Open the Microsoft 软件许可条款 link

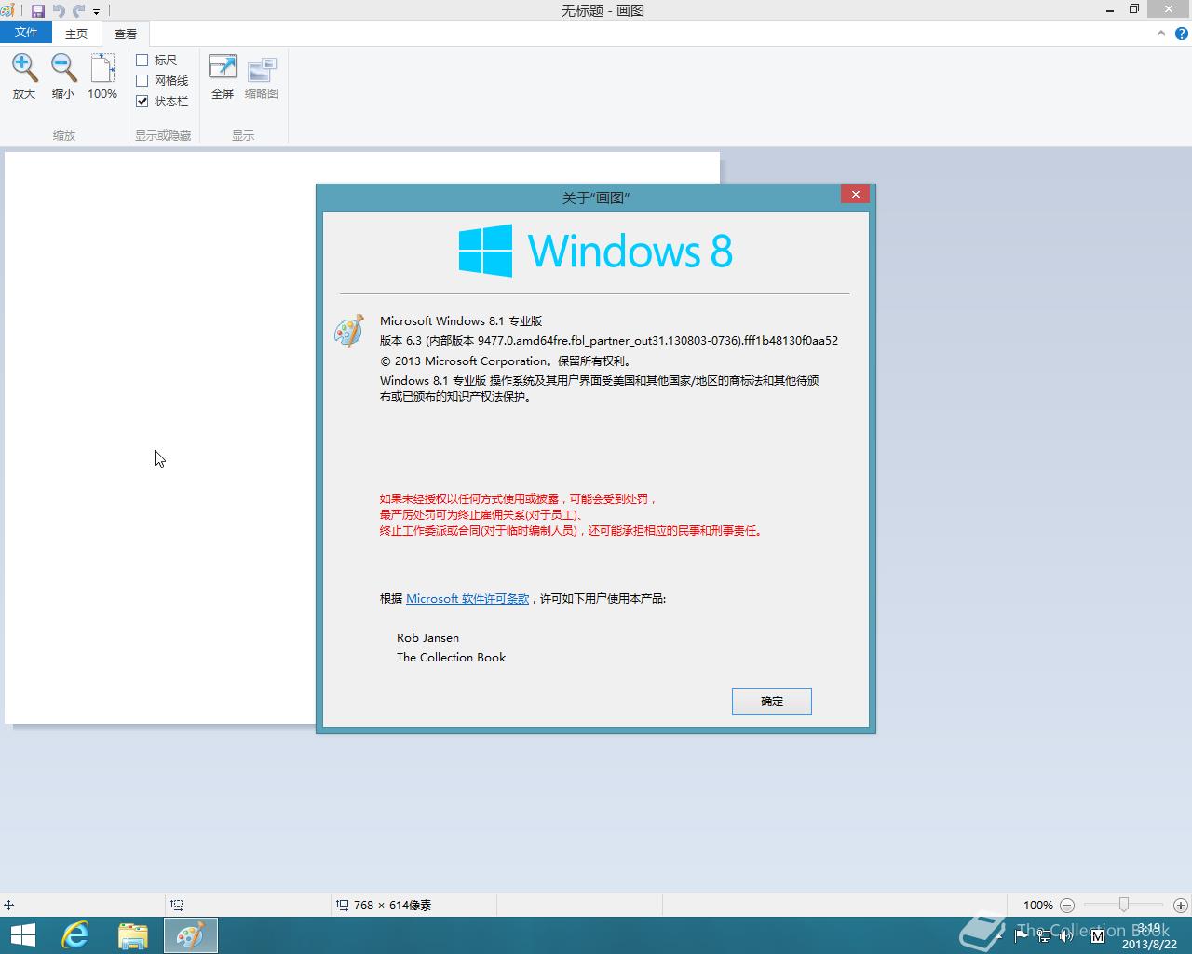tap(467, 598)
